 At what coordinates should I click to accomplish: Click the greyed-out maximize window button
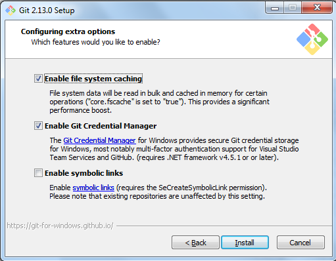point(293,8)
